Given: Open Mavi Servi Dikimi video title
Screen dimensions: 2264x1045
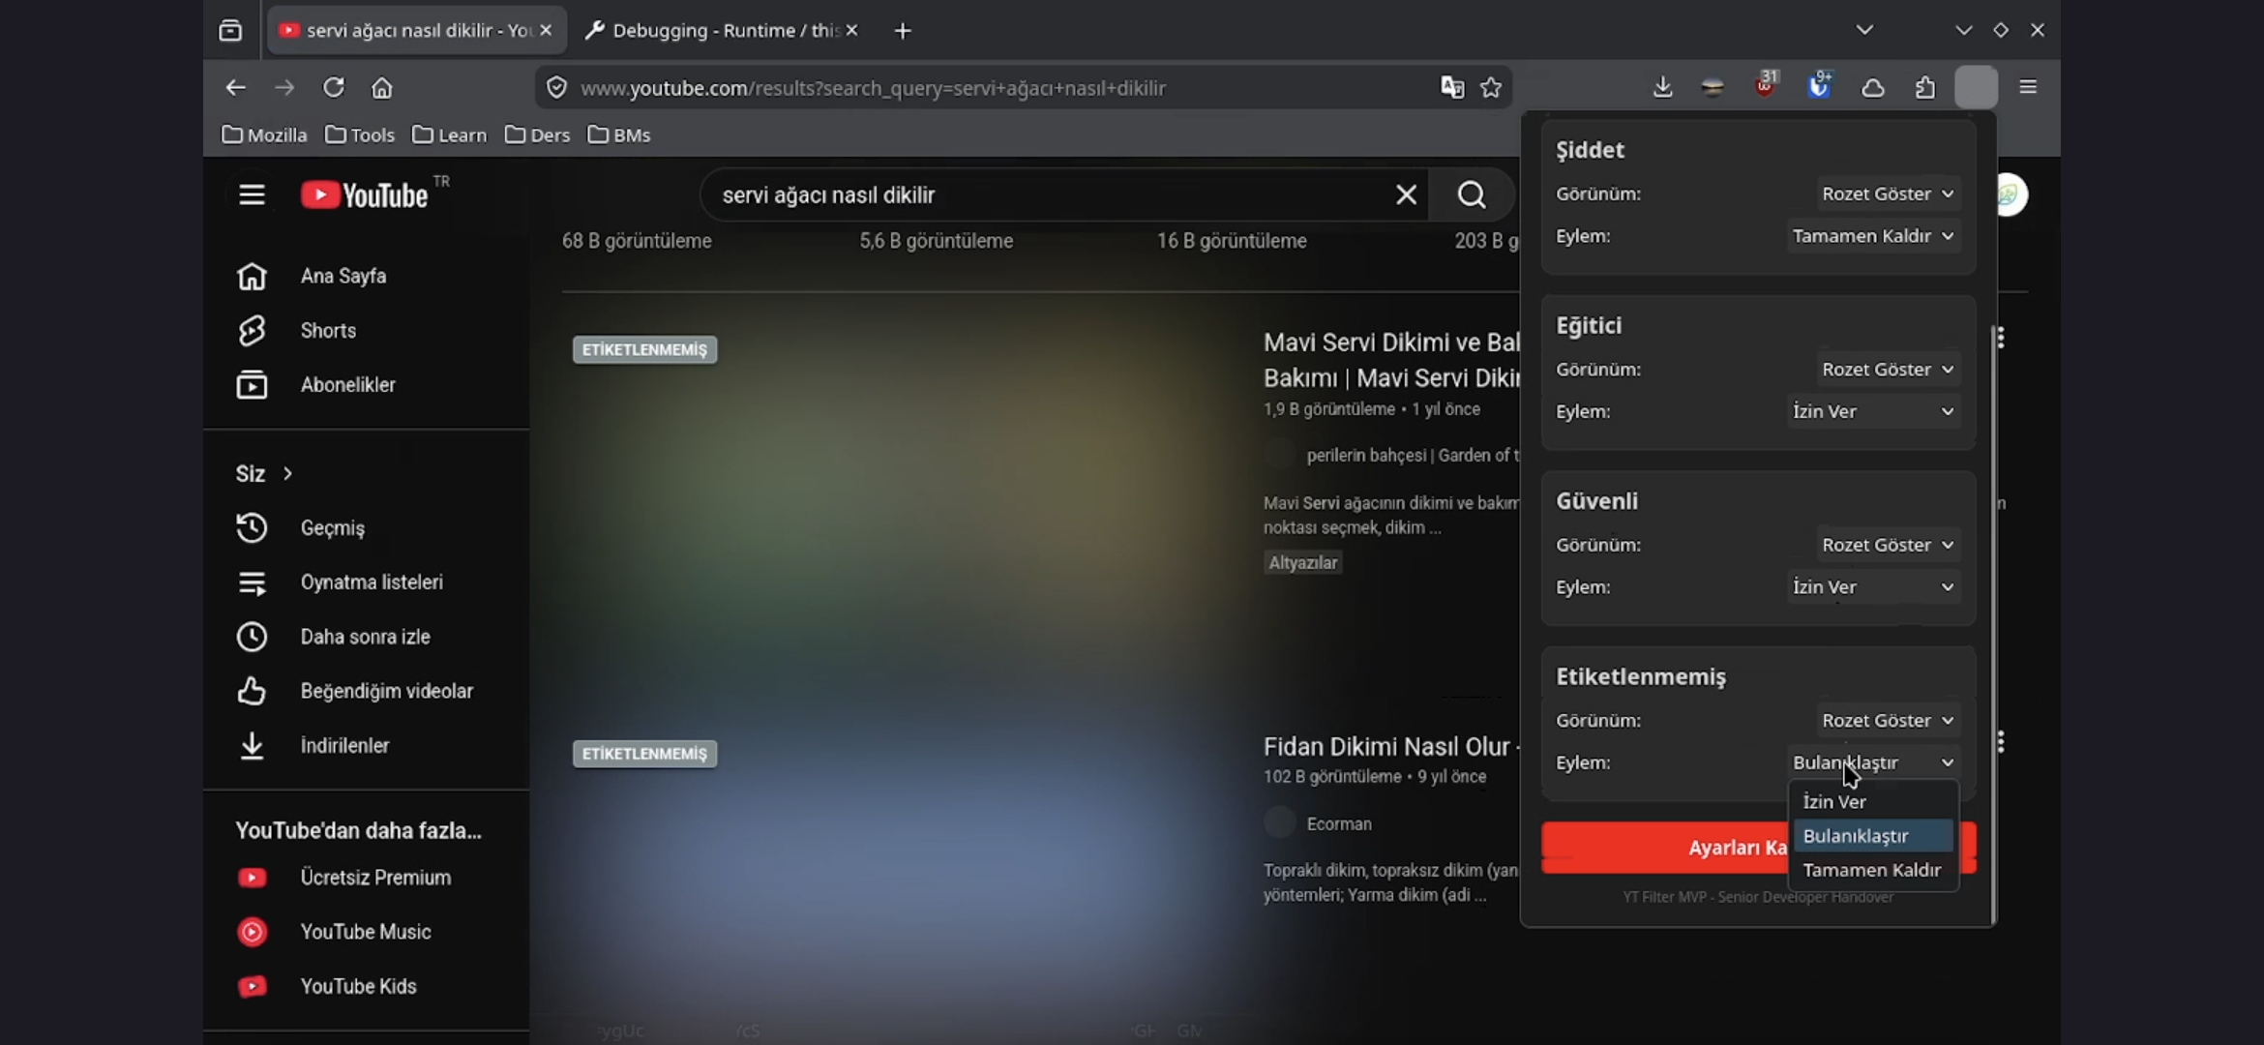Looking at the screenshot, I should tap(1391, 360).
